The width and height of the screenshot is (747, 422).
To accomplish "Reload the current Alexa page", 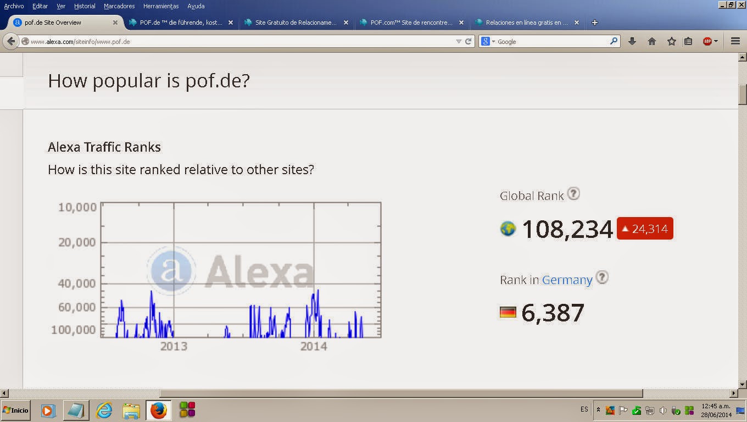I will click(x=469, y=41).
